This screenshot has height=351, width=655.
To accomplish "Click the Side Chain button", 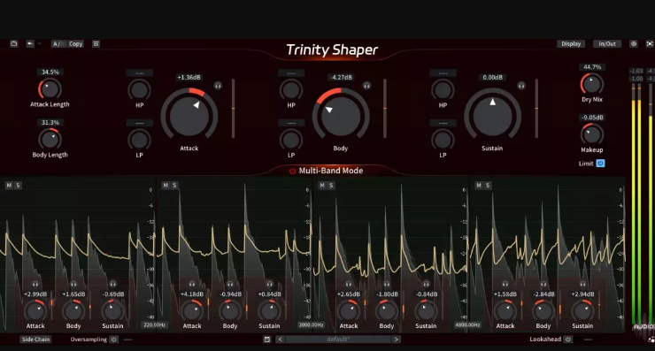I will click(x=35, y=340).
